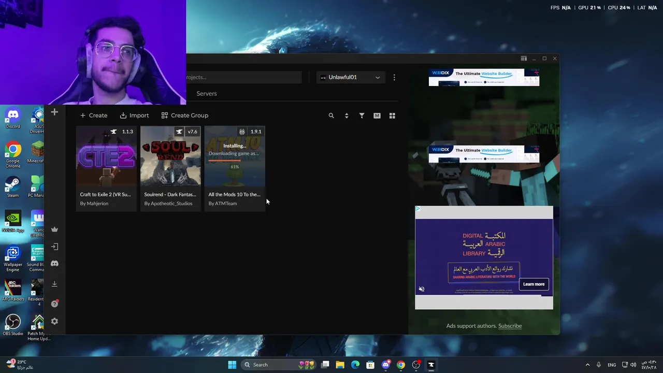The height and width of the screenshot is (373, 663).
Task: Click the search magnifier icon above instances
Action: [331, 116]
